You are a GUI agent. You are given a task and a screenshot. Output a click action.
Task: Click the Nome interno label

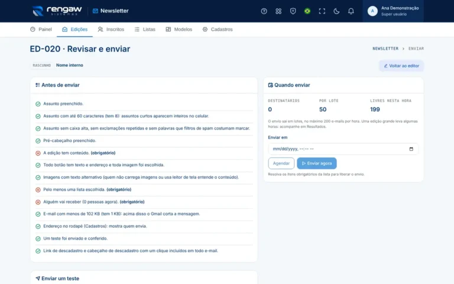coord(70,65)
